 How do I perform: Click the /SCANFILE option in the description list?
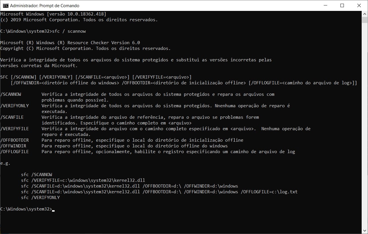[x=12, y=117]
